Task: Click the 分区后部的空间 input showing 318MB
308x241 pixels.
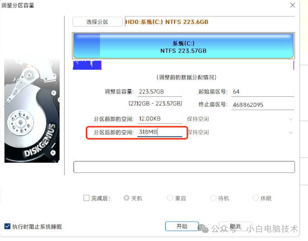Action: tap(159, 132)
